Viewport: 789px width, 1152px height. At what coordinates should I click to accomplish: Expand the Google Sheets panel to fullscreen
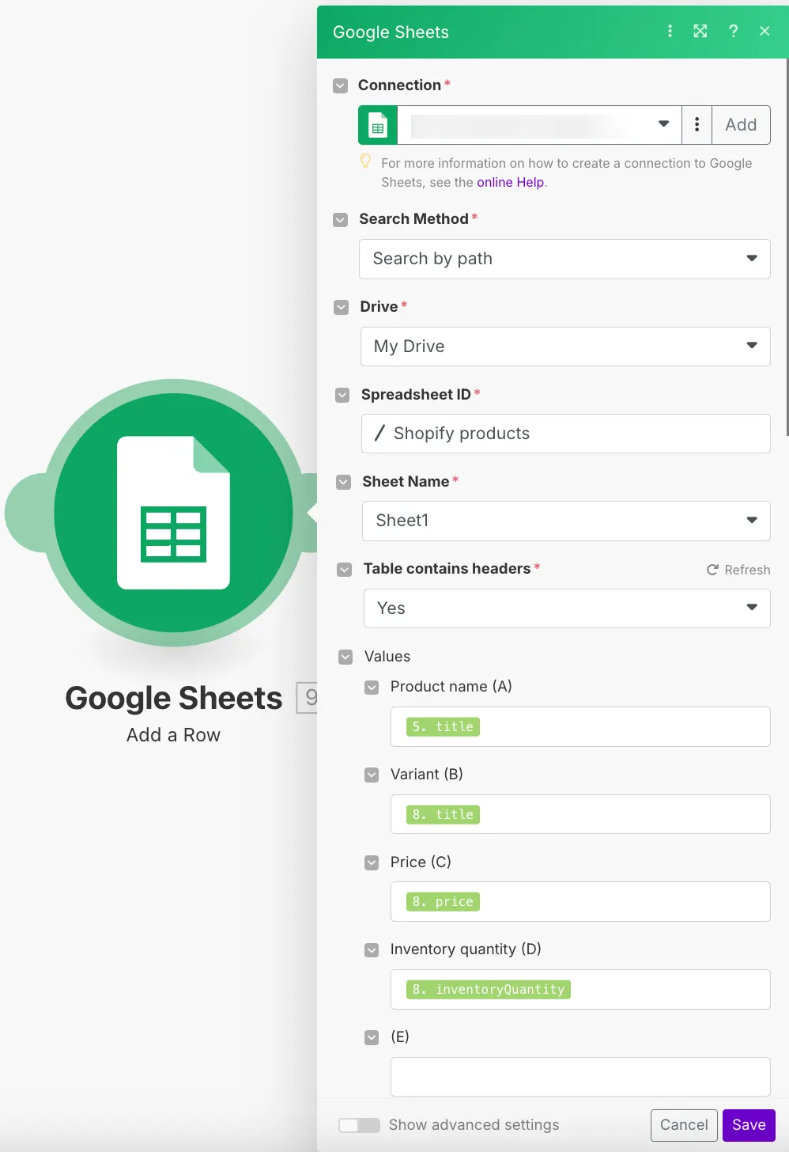[x=700, y=31]
